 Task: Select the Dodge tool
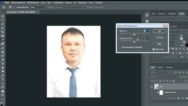pyautogui.click(x=3, y=71)
